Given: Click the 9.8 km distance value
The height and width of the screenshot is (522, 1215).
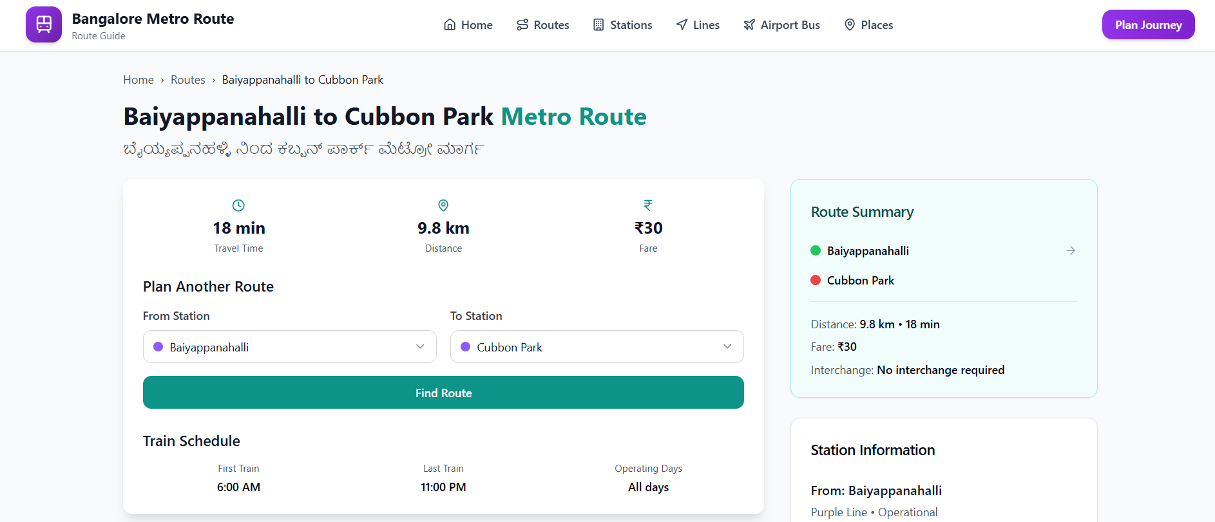Looking at the screenshot, I should pos(443,228).
